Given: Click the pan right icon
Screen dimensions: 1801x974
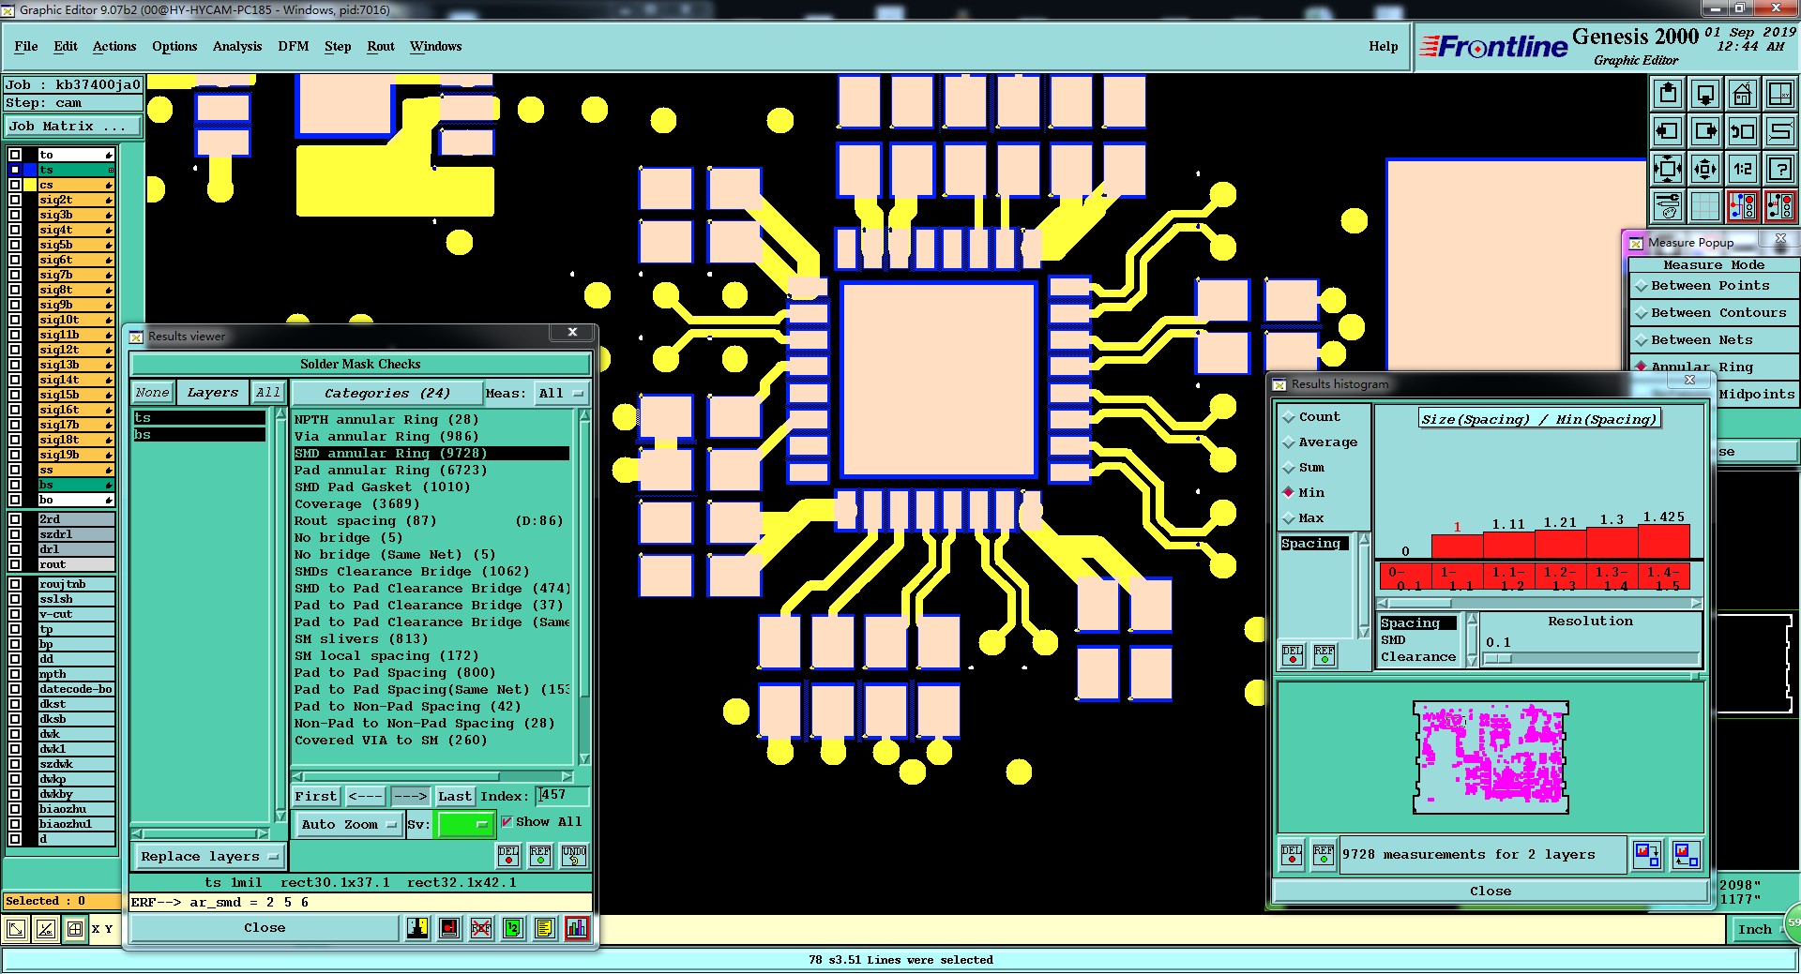Looking at the screenshot, I should [1705, 131].
